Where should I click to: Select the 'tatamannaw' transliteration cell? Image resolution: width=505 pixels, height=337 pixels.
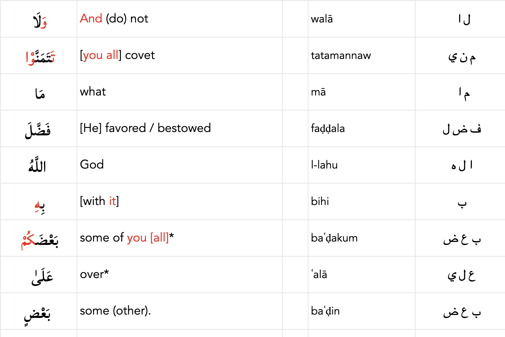tap(341, 56)
